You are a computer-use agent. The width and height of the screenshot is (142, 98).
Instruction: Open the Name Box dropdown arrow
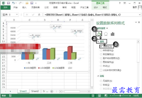click(17, 14)
